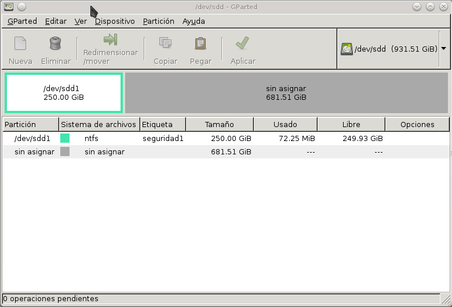Viewport: 452px width, 307px height.
Task: Click the 72.25 MiB used cell
Action: 297,138
